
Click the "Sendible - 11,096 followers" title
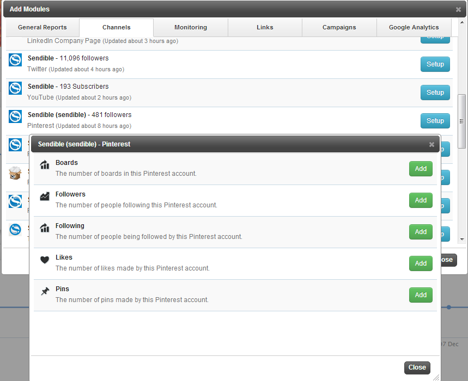pos(68,58)
